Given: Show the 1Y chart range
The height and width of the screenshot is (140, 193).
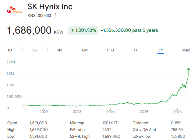Looking at the screenshot, I should click(136, 50).
